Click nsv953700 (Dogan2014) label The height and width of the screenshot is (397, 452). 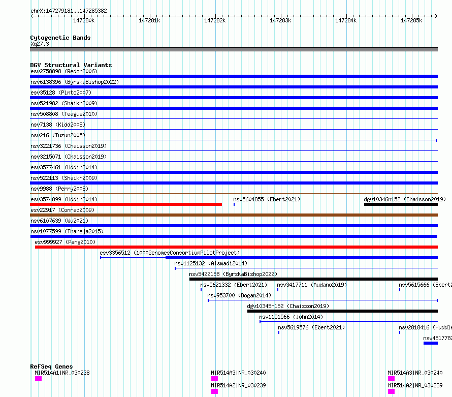pos(239,295)
